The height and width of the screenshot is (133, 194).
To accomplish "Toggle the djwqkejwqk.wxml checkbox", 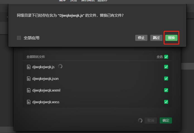I will tap(166, 90).
